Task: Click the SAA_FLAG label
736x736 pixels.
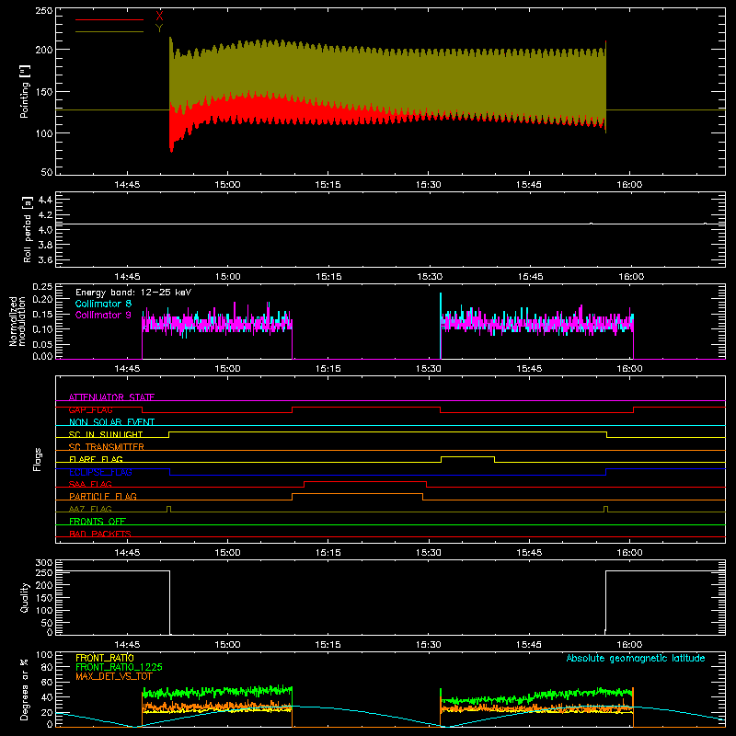Action: click(90, 484)
